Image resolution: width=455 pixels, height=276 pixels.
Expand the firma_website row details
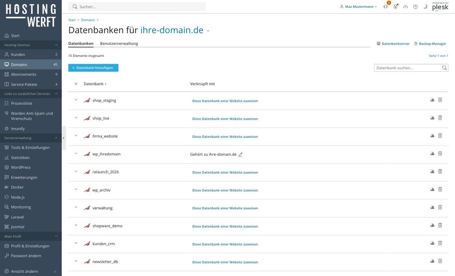tap(76, 136)
